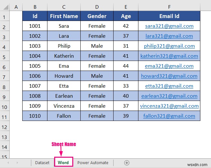Select the name cell Sara

64,26
